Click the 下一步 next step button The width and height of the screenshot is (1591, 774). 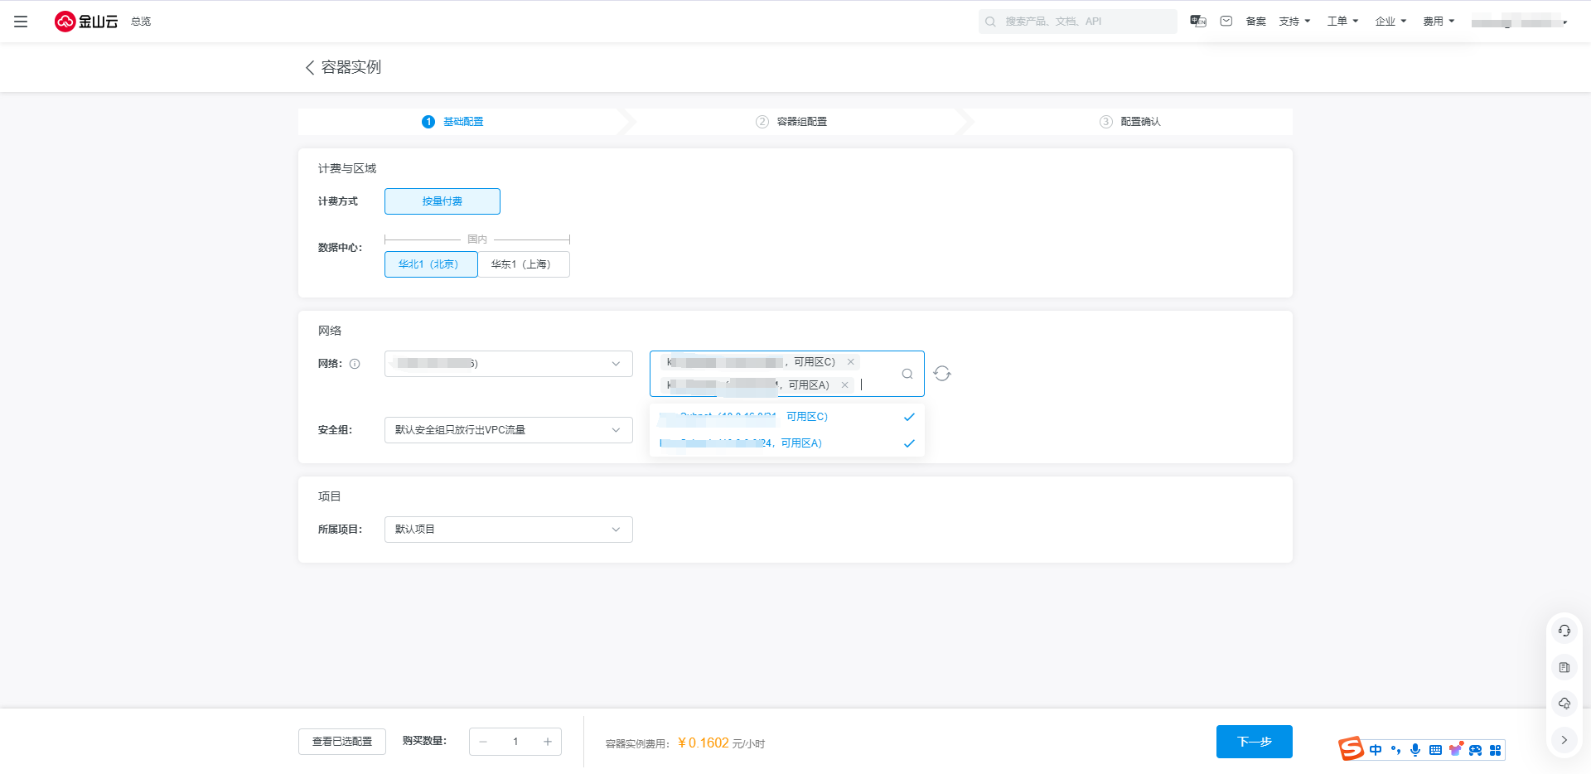(1254, 742)
